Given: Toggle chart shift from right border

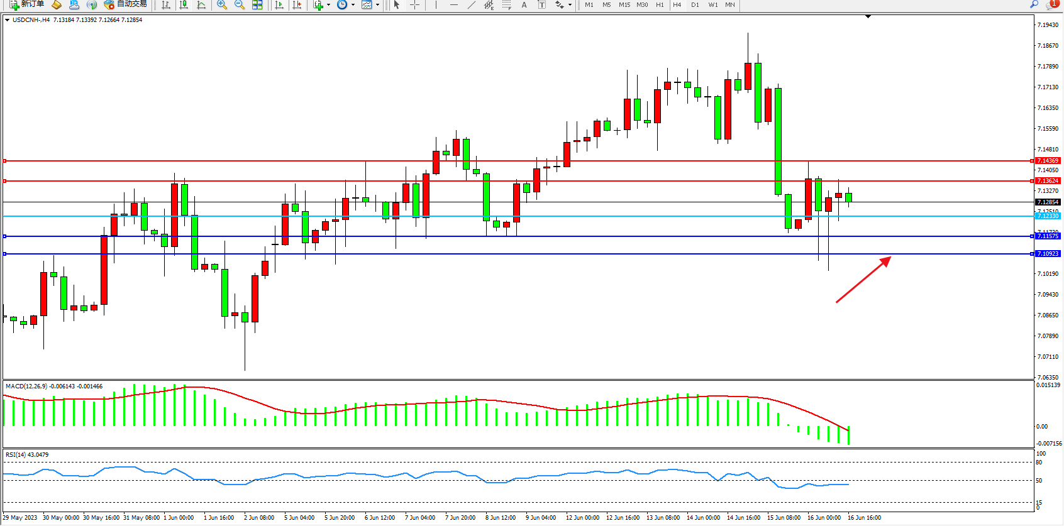Looking at the screenshot, I should click(297, 5).
